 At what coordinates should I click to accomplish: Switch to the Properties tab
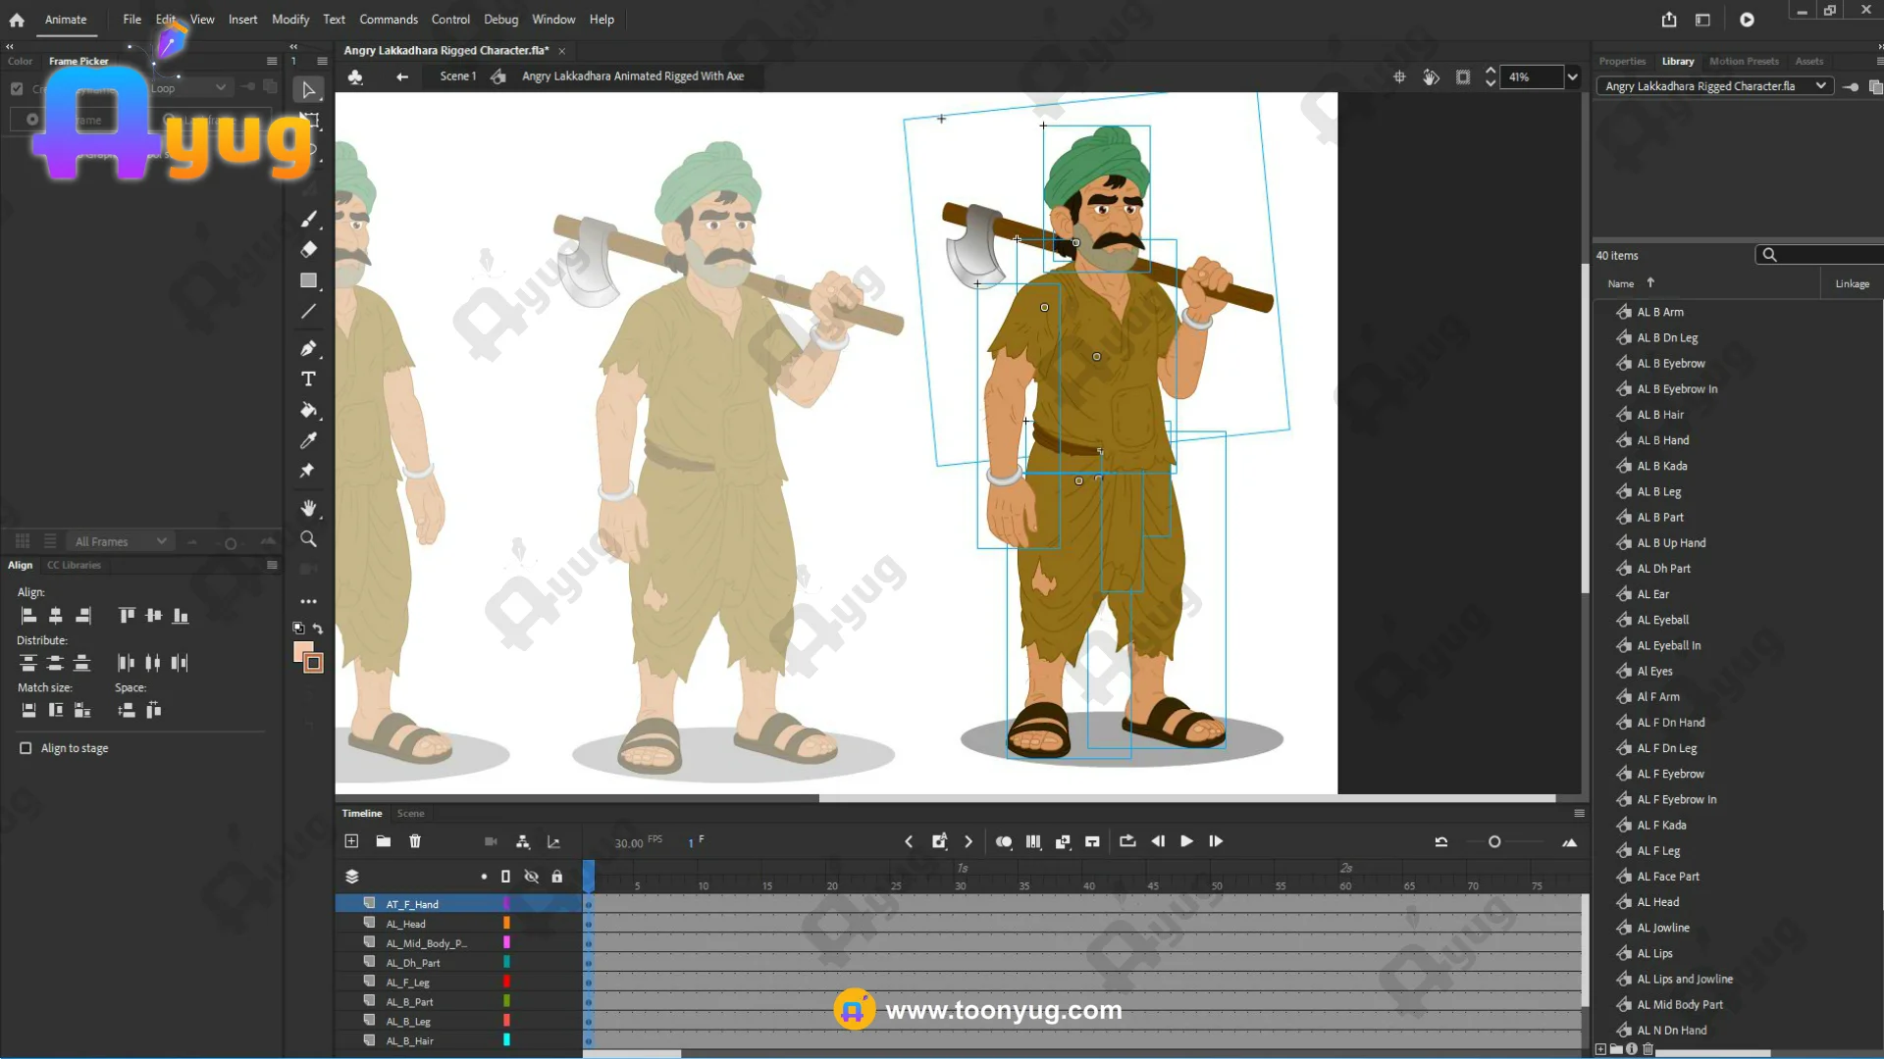1622,61
